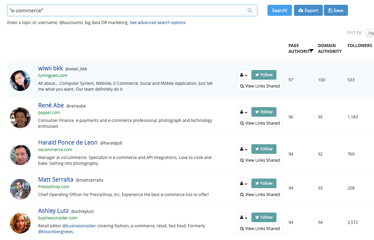Image resolution: width=374 pixels, height=240 pixels.
Task: Follow René Abe on Twitter
Action: [x=263, y=112]
